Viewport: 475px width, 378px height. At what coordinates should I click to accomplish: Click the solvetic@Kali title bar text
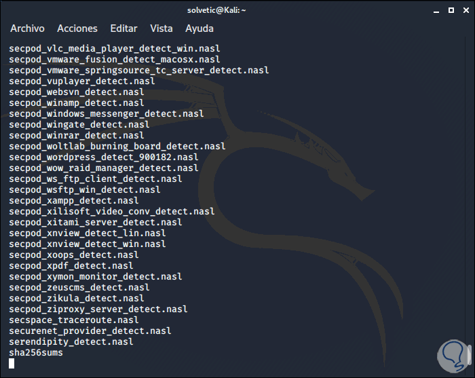[x=237, y=10]
